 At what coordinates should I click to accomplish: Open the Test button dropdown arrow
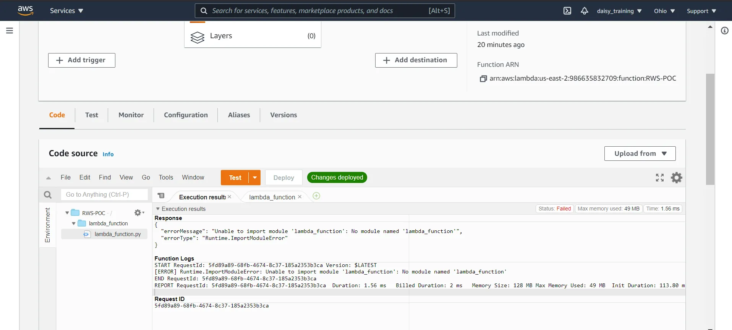click(255, 178)
